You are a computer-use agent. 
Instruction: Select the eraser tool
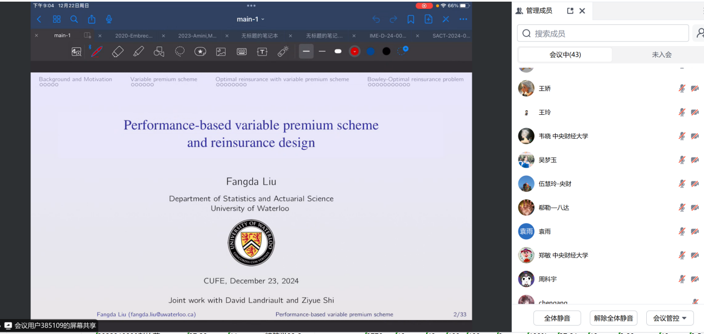point(117,52)
